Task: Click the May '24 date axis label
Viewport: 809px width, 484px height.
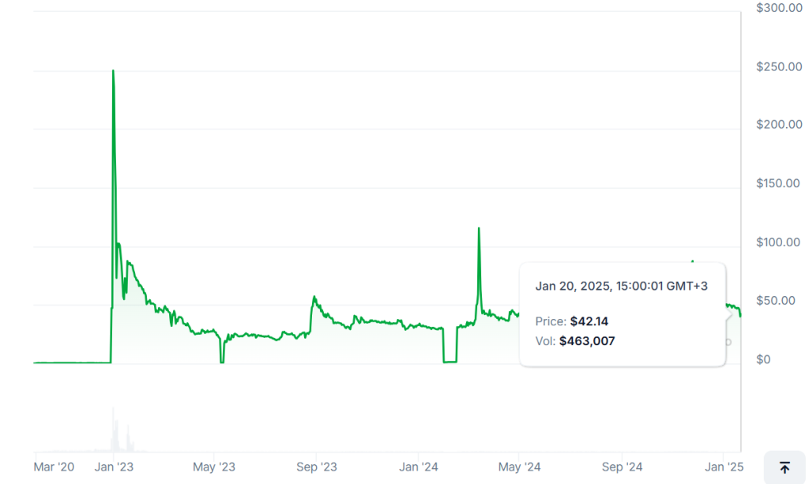Action: point(519,467)
